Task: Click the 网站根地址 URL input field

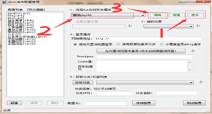Action: coord(148,39)
